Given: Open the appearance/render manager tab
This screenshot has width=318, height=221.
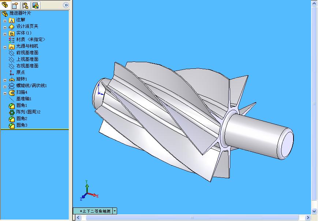Looking at the screenshot, I should pos(35,5).
